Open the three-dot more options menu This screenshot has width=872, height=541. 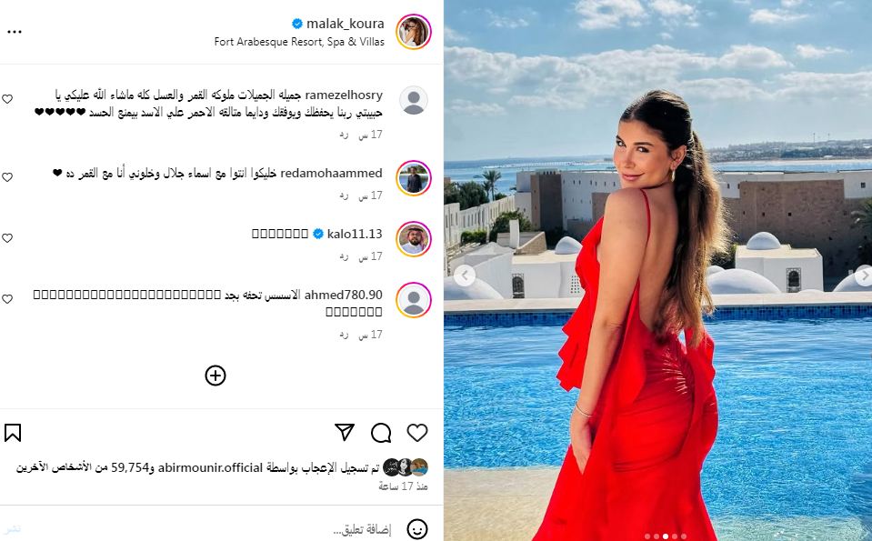15,32
